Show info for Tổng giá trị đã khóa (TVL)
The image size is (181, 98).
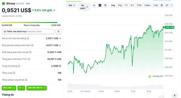pos(29,59)
